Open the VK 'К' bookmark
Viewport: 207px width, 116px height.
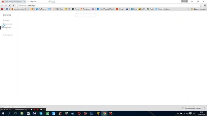pyautogui.click(x=8, y=9)
